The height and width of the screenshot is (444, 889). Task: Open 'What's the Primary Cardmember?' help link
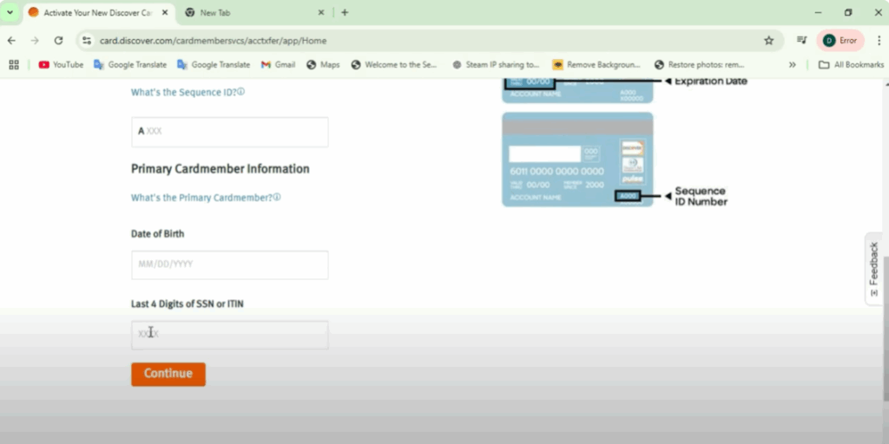206,198
